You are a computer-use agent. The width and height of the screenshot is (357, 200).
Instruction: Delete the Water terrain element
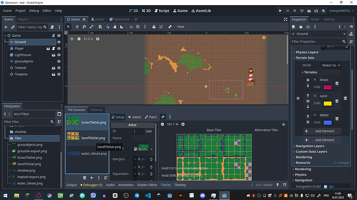[x=337, y=119]
